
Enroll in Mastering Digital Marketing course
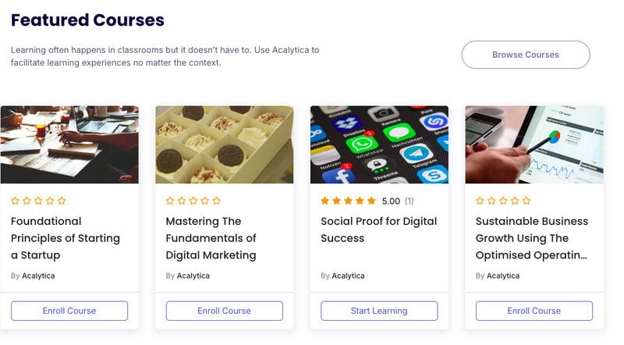click(224, 311)
